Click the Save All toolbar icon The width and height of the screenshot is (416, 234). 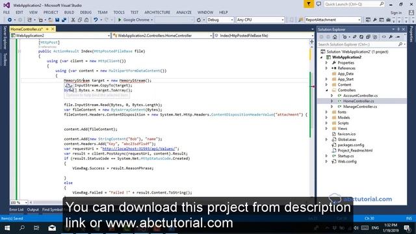coord(64,20)
